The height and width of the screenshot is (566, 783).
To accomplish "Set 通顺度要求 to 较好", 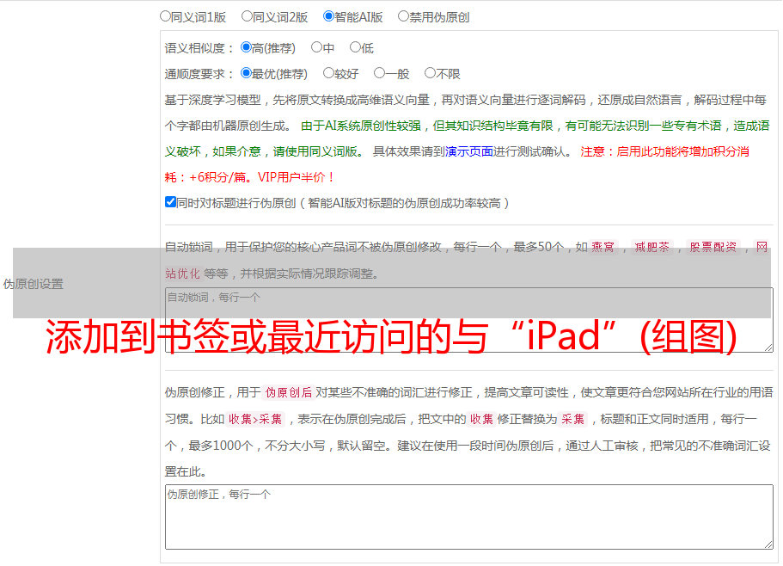I will point(328,73).
